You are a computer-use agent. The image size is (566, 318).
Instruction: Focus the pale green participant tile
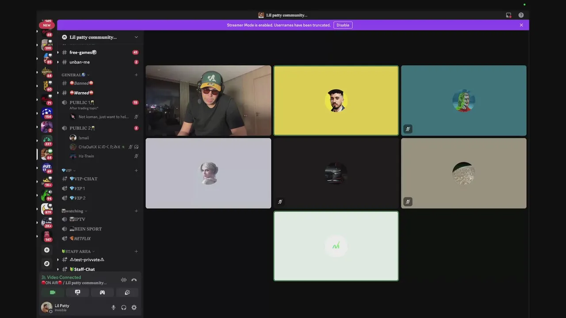coord(336,246)
